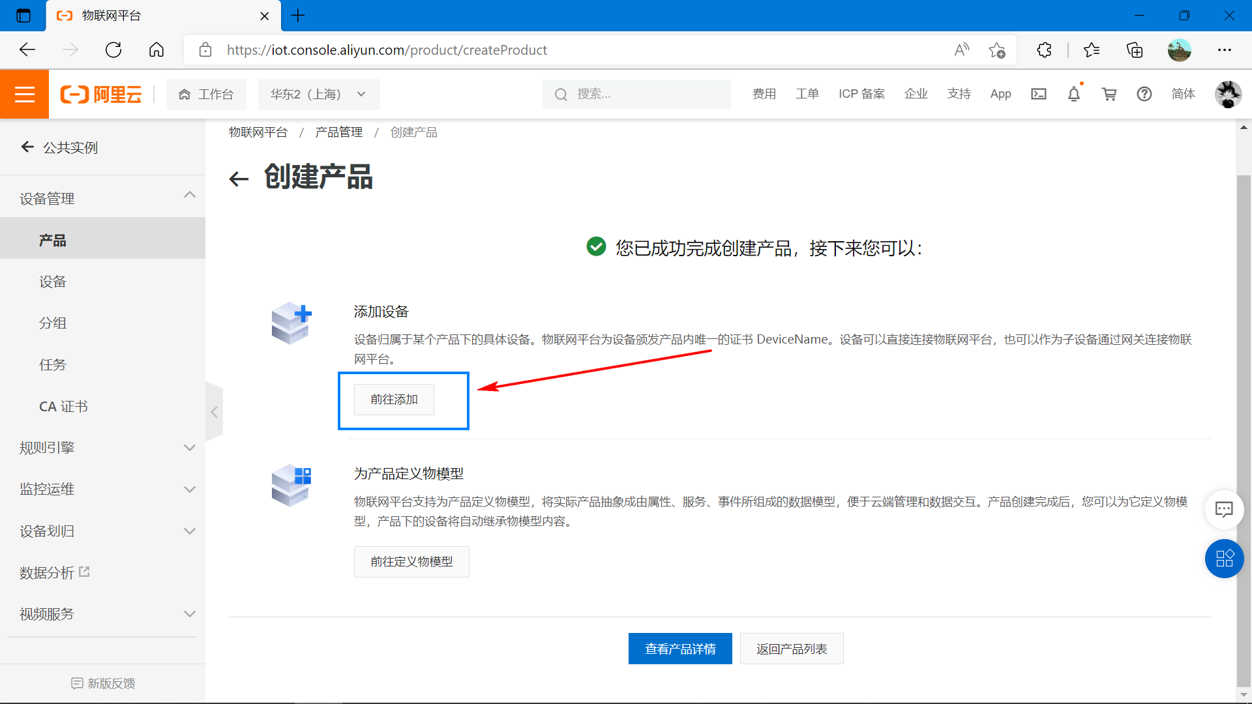The width and height of the screenshot is (1252, 704).
Task: Open browser settings ellipsis menu
Action: point(1225,50)
